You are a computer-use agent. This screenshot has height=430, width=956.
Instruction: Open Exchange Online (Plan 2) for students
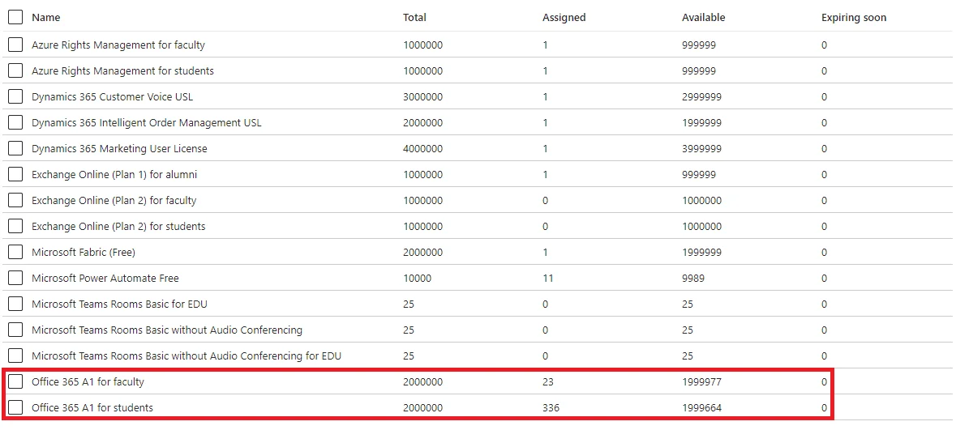118,226
